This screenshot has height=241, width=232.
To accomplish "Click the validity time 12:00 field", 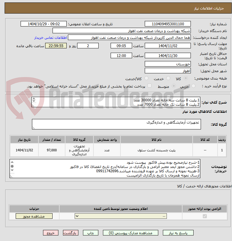I will 121,56.
